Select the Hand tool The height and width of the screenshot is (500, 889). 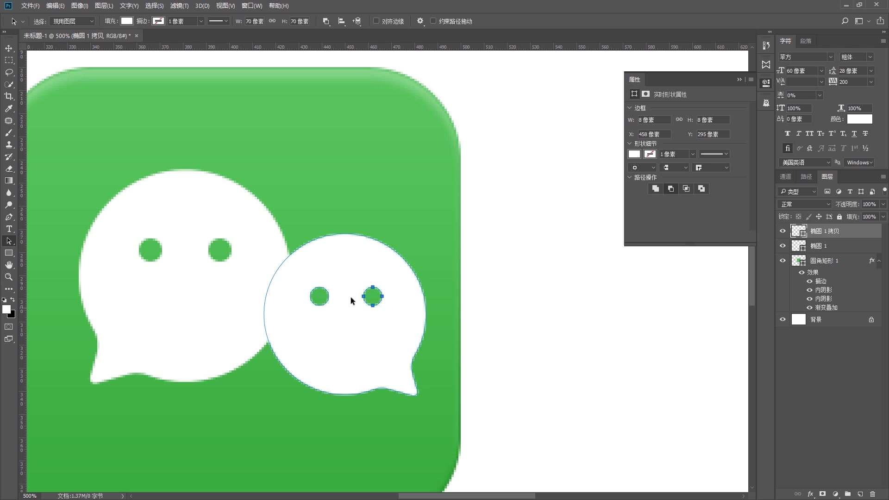click(9, 265)
